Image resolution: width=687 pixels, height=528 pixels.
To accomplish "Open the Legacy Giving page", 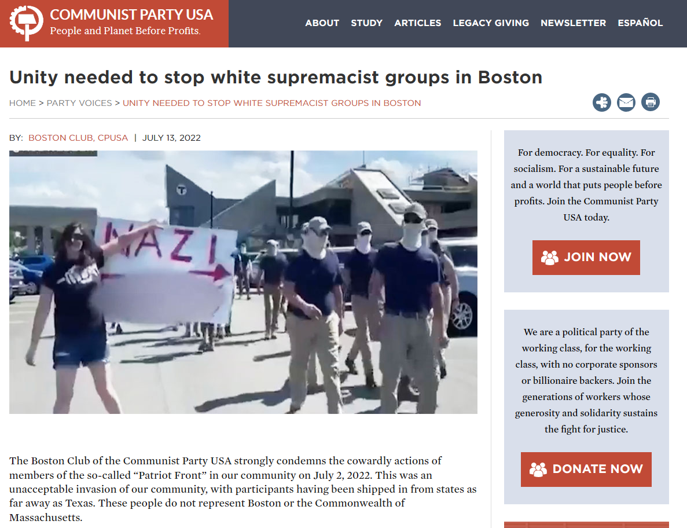I will coord(491,23).
